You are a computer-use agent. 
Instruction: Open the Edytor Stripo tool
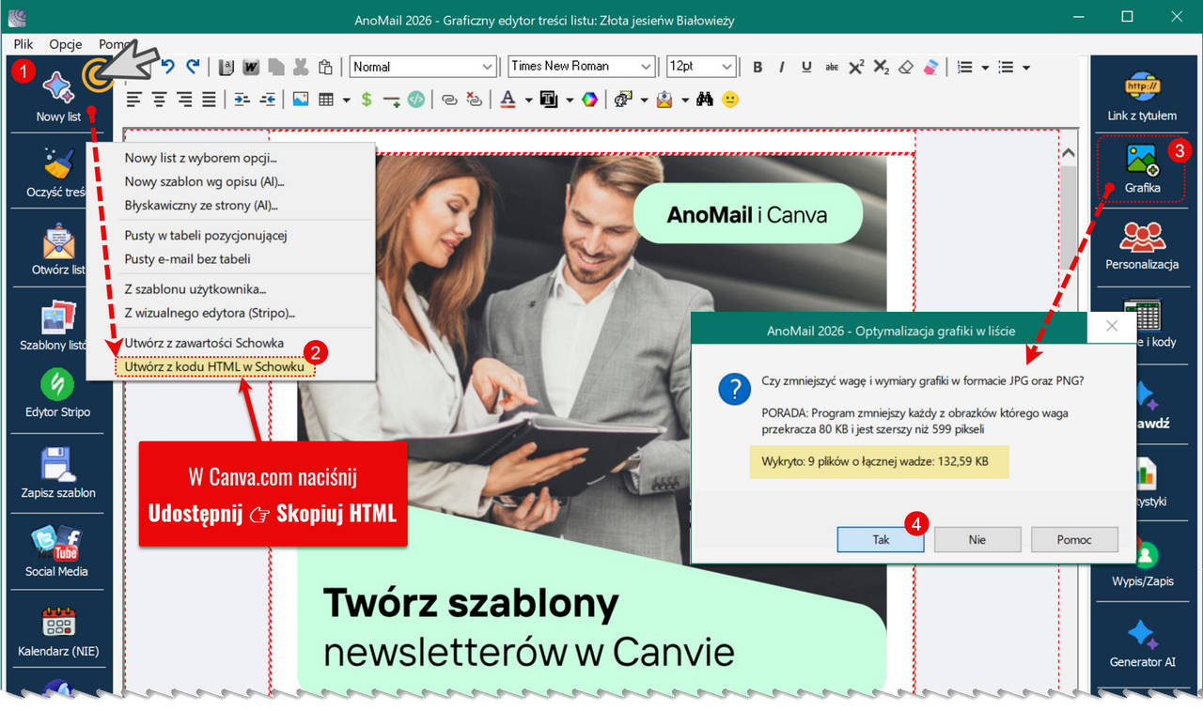58,394
